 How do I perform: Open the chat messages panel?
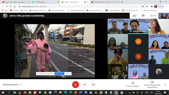tap(143, 16)
